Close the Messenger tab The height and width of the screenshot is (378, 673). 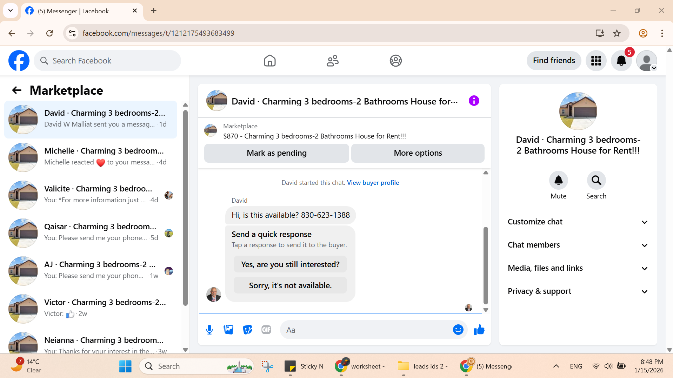[134, 11]
